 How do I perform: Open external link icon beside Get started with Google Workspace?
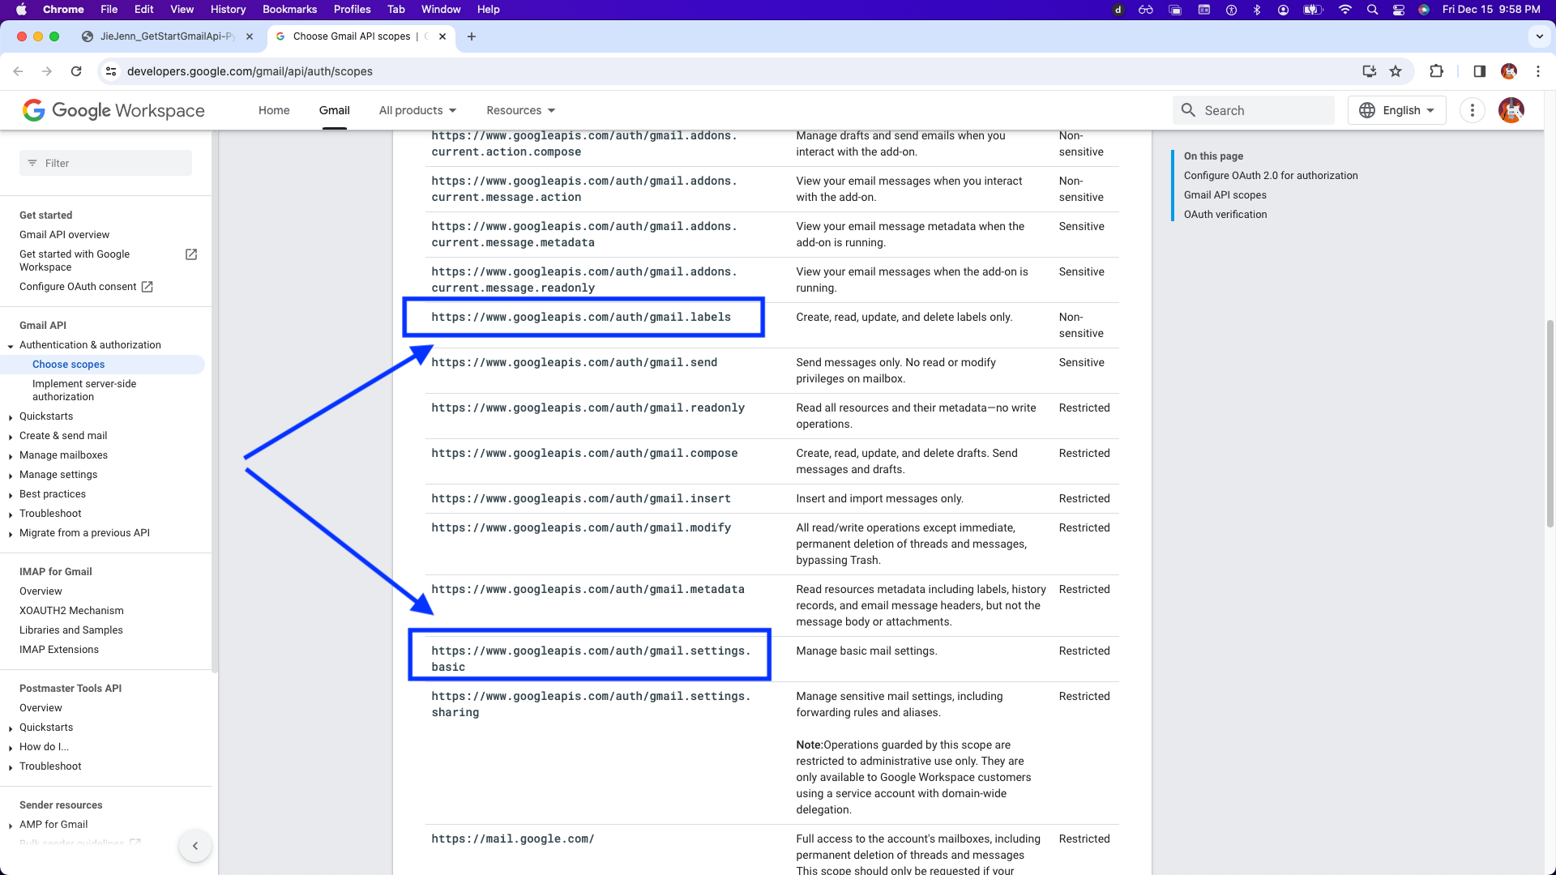point(191,254)
